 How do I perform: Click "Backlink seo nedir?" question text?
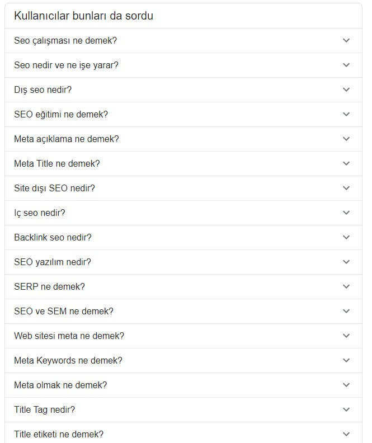53,237
